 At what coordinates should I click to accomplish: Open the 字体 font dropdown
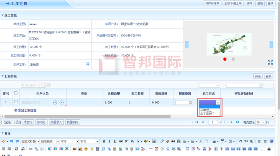tap(69, 141)
